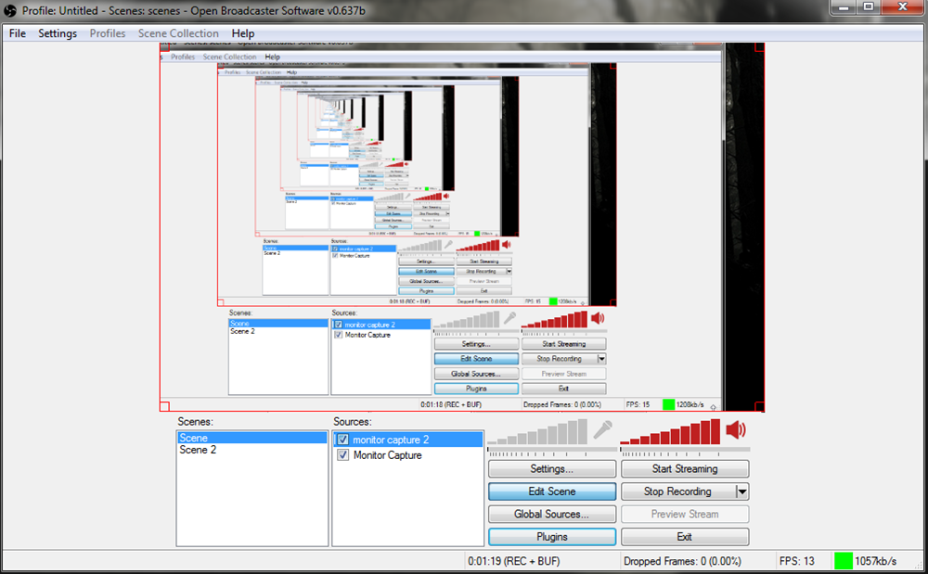The image size is (928, 574).
Task: Select 'Scene' in the Scenes list
Action: 252,438
